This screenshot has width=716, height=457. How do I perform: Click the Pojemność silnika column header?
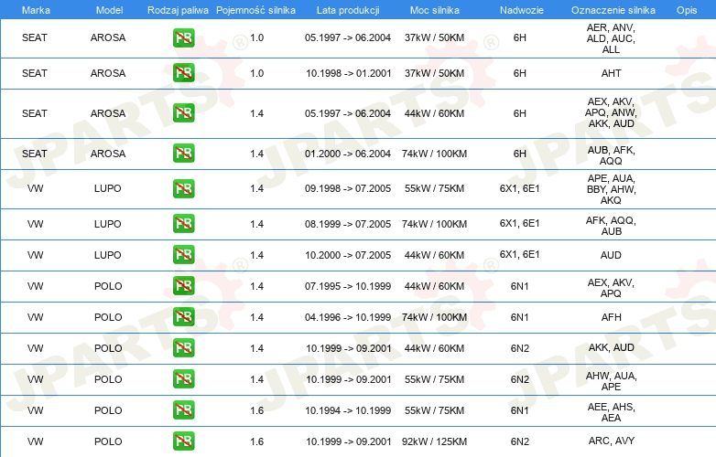click(x=255, y=10)
